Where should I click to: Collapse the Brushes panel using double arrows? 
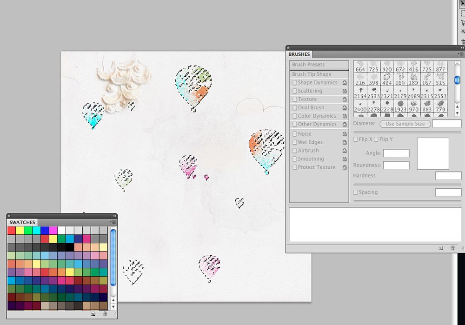(x=462, y=48)
